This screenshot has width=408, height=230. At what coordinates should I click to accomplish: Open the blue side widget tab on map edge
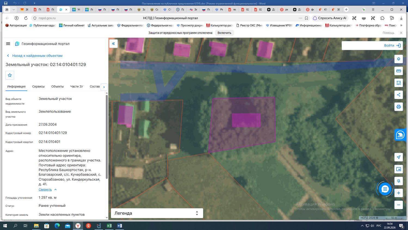tap(400, 135)
